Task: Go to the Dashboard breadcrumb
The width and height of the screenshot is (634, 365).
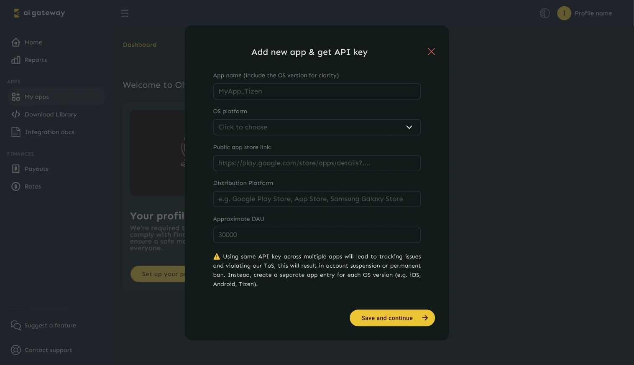Action: (140, 45)
